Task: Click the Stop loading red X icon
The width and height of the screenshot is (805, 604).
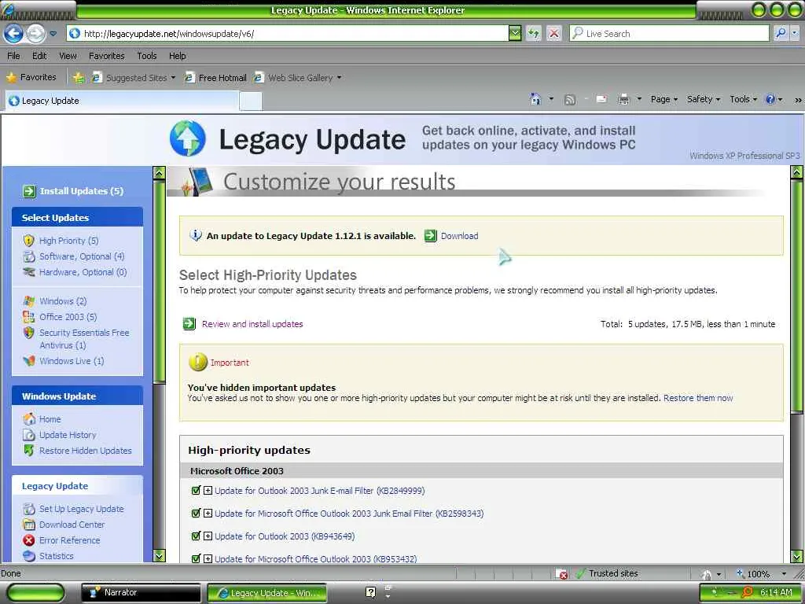Action: click(554, 34)
